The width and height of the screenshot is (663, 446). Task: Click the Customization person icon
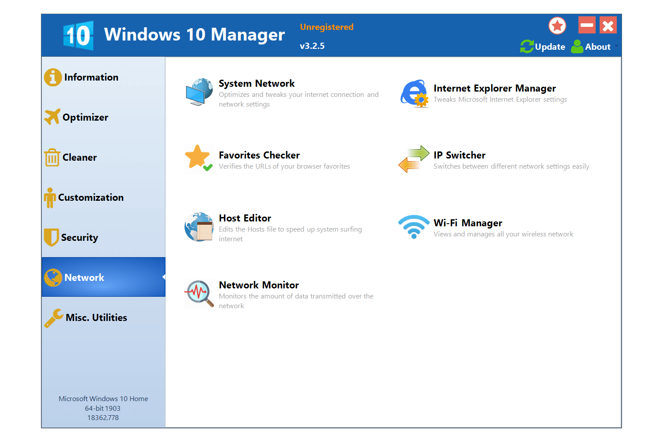tap(50, 198)
